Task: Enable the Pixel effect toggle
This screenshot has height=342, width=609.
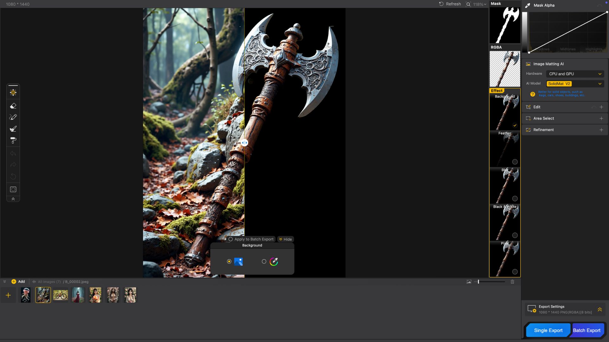Action: 515,272
